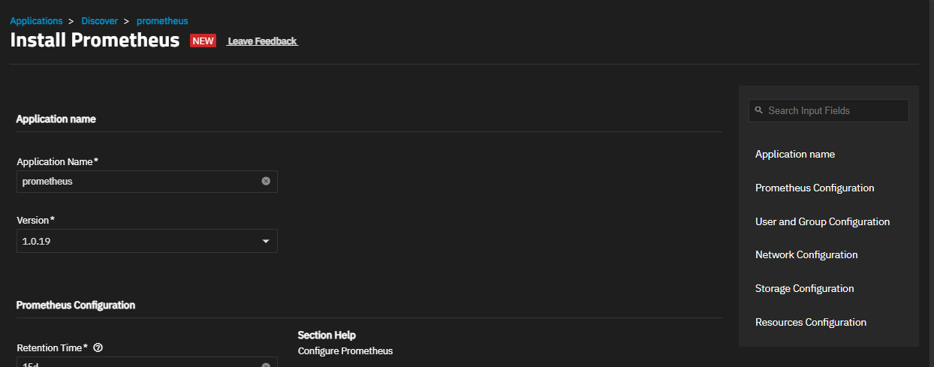Clear the Application Name field using X icon
The height and width of the screenshot is (367, 934).
266,181
